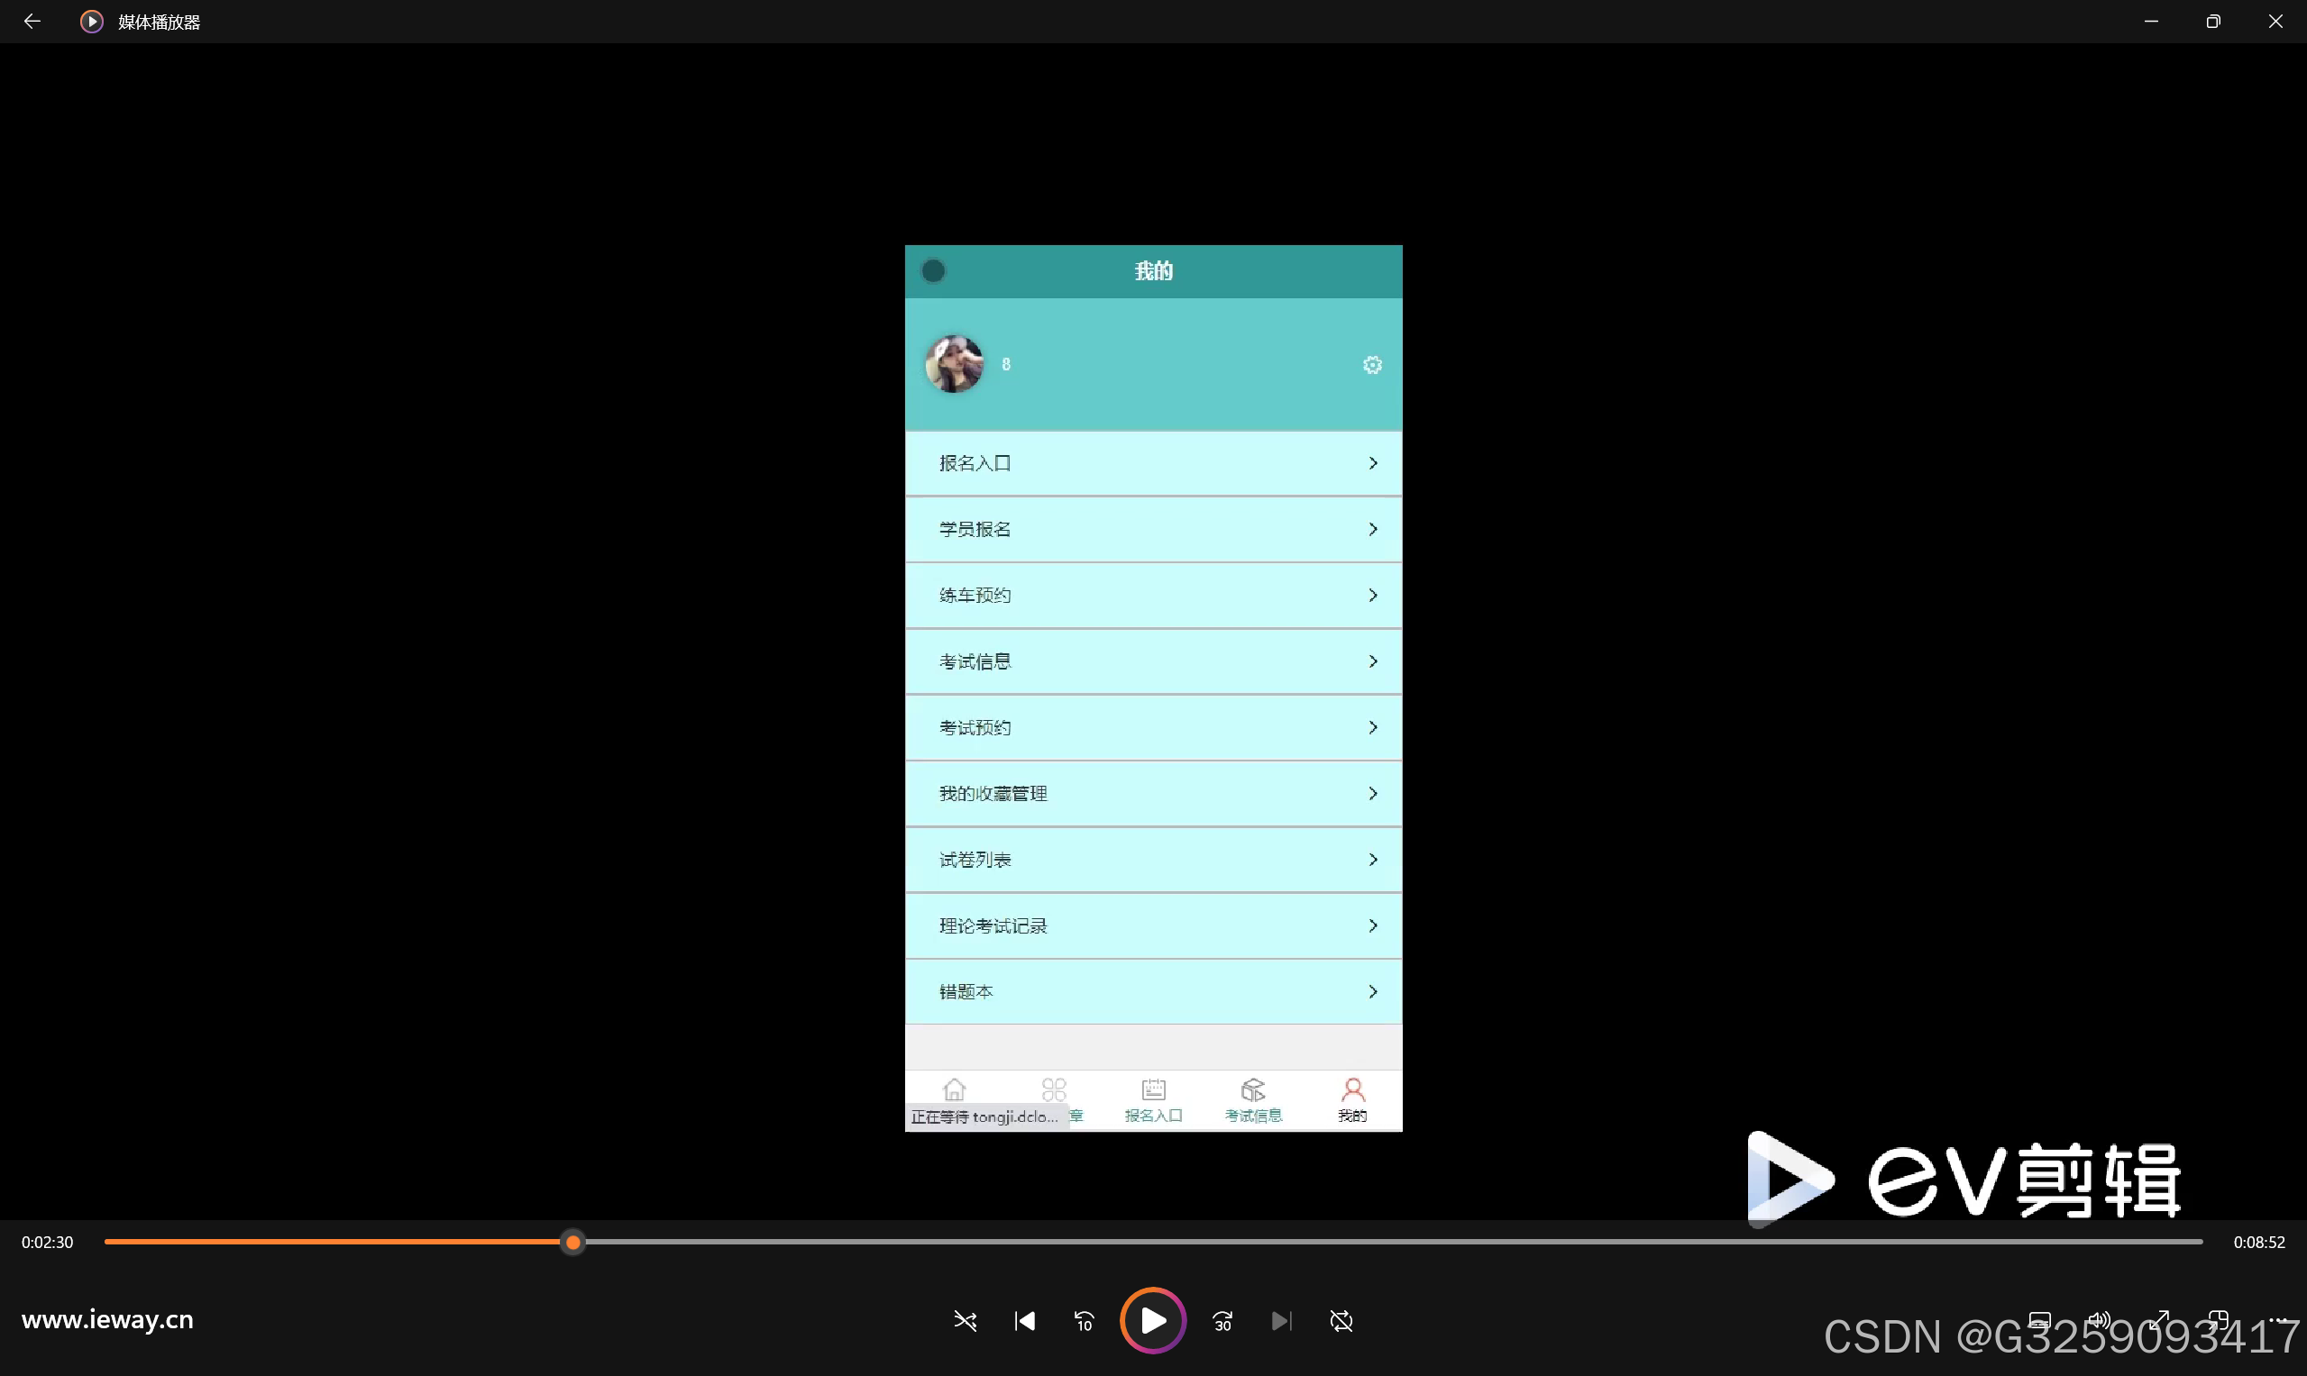Switch to the 报名入口 bottom tab
The image size is (2307, 1376).
click(1153, 1100)
